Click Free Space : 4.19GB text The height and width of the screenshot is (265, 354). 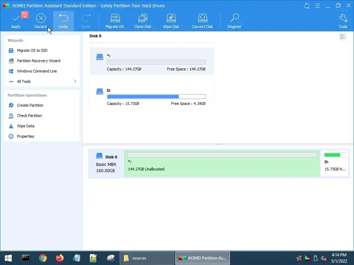pyautogui.click(x=188, y=104)
